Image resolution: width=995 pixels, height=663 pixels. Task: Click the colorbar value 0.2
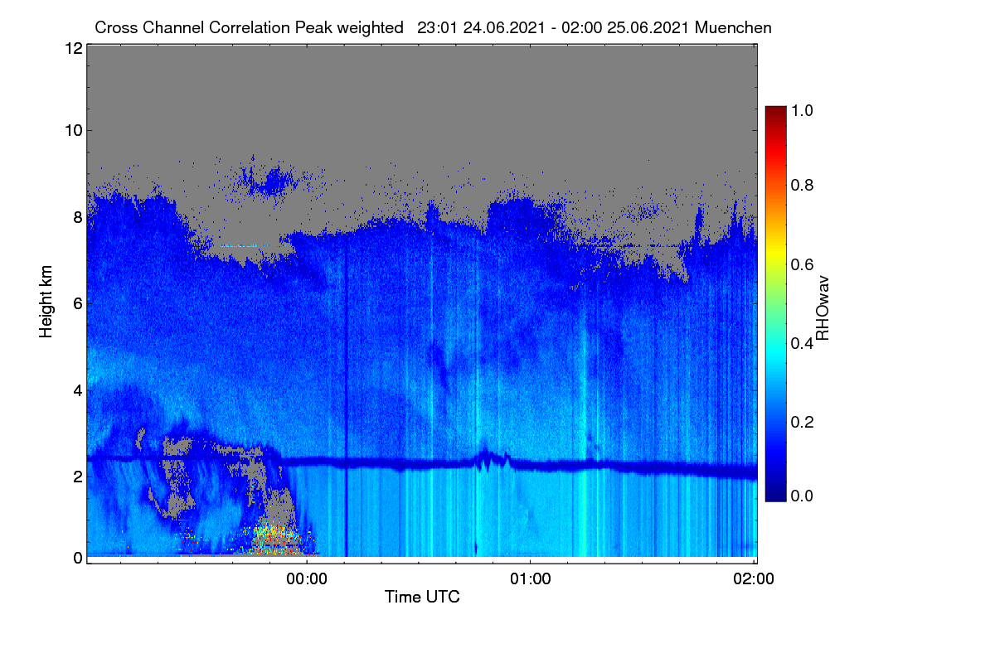pos(802,422)
